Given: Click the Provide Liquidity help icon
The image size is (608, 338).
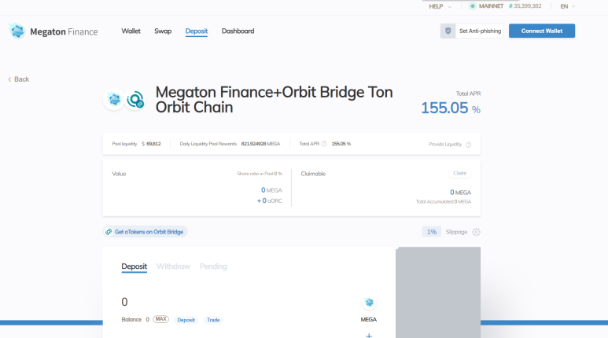Looking at the screenshot, I should click(x=469, y=145).
